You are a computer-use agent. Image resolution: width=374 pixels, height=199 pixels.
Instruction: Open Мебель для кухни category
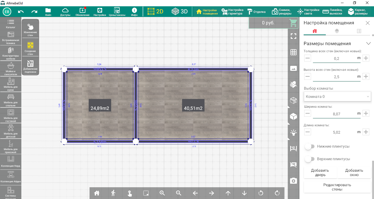[11, 84]
